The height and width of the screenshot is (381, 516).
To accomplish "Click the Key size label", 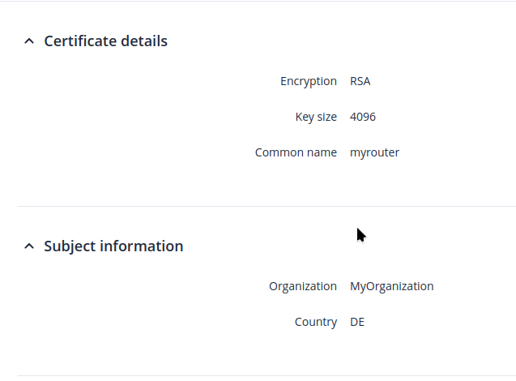I will click(x=316, y=117).
